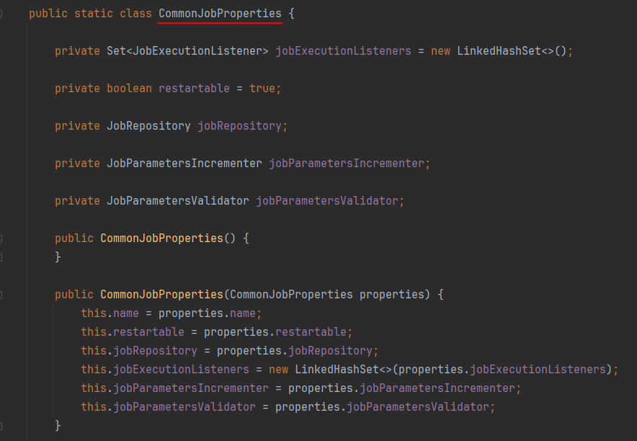Click 'properties.jobParametersValidator' value expression
Viewport: 637px width, 441px height.
383,406
